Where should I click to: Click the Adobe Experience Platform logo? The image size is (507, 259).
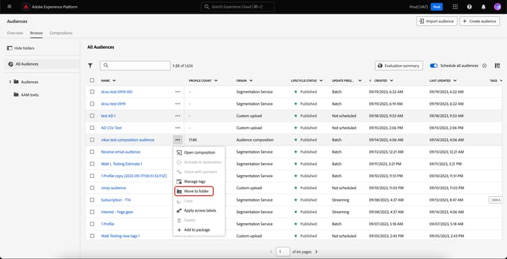coord(26,7)
